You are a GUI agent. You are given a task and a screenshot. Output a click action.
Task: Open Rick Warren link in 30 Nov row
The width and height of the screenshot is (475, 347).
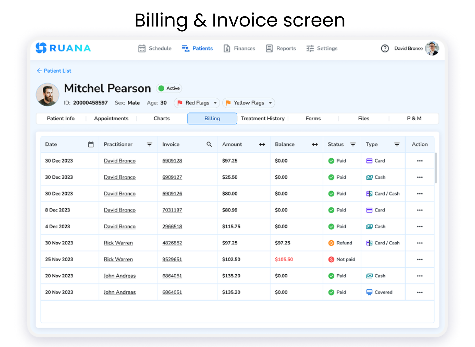tap(118, 243)
